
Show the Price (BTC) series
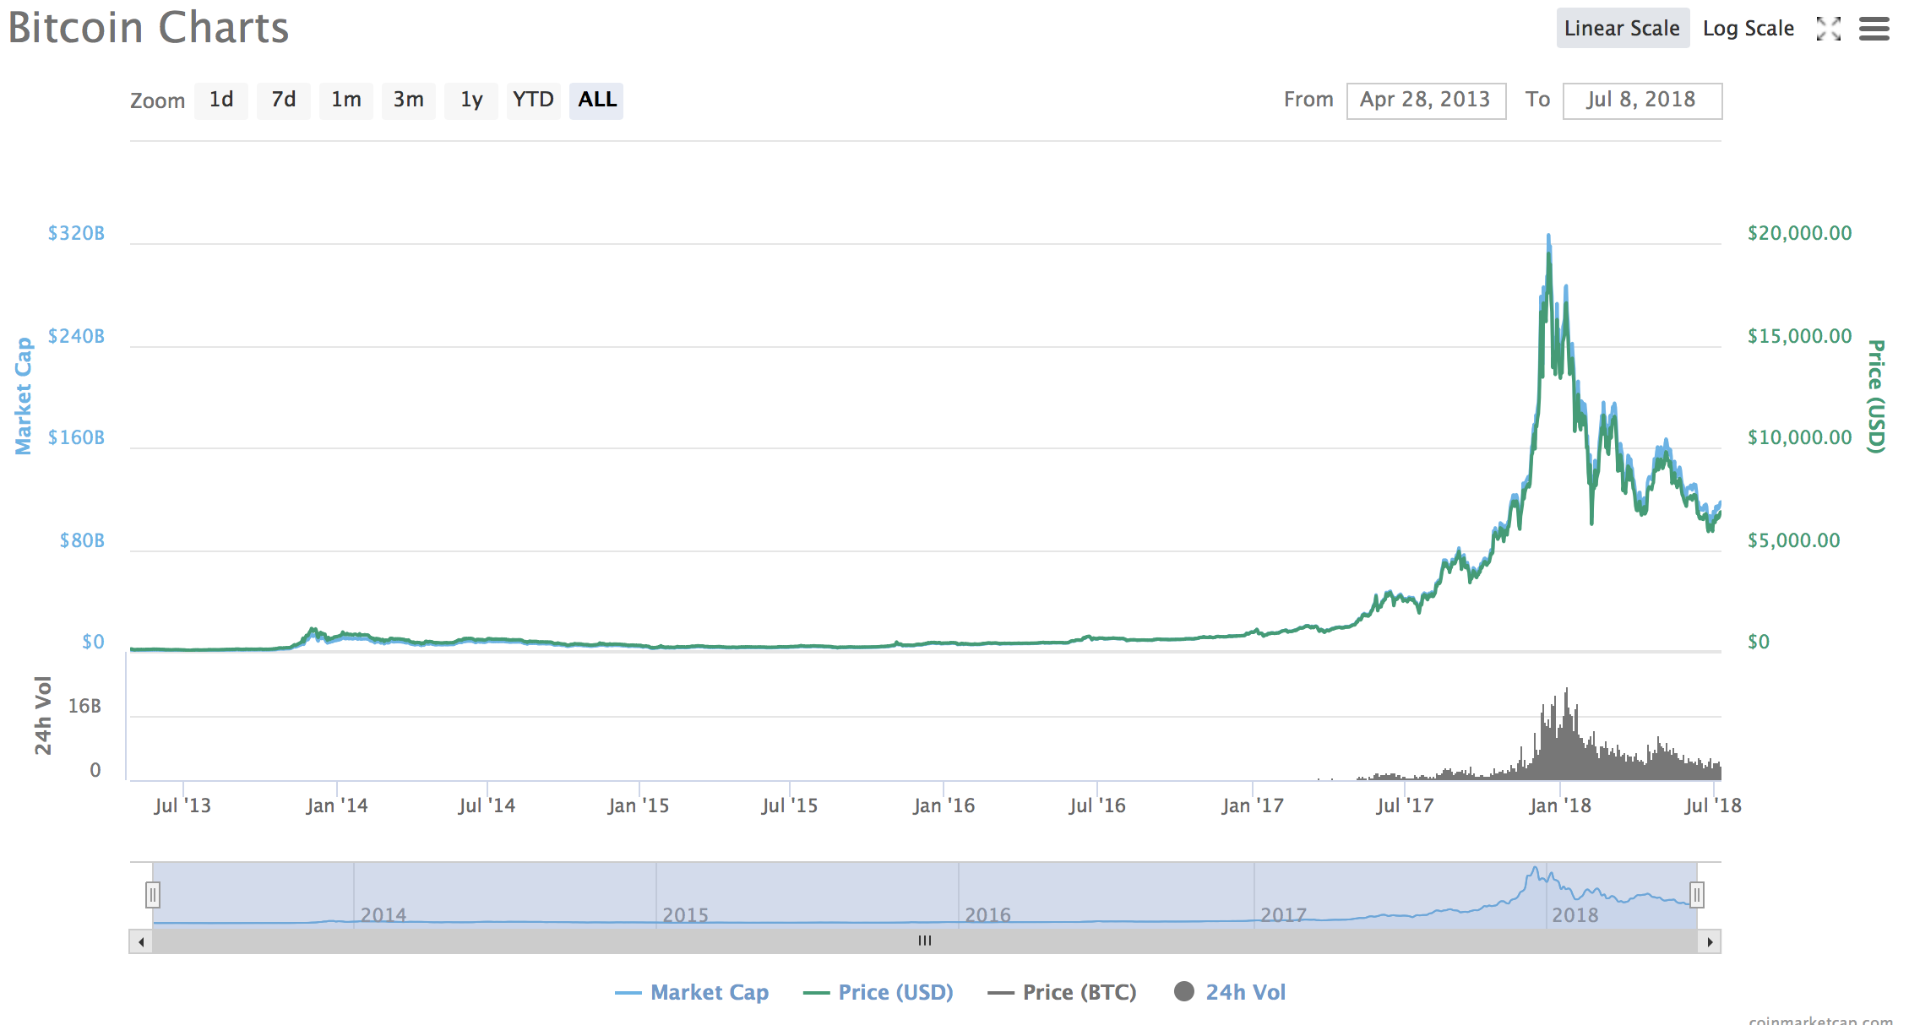coord(1063,992)
